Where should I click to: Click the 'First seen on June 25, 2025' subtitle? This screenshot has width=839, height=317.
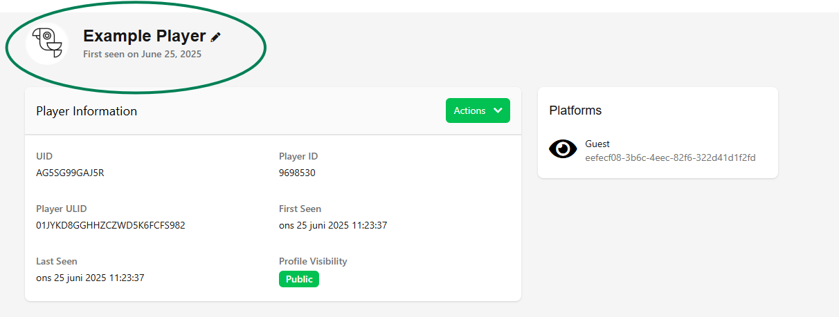pos(142,54)
